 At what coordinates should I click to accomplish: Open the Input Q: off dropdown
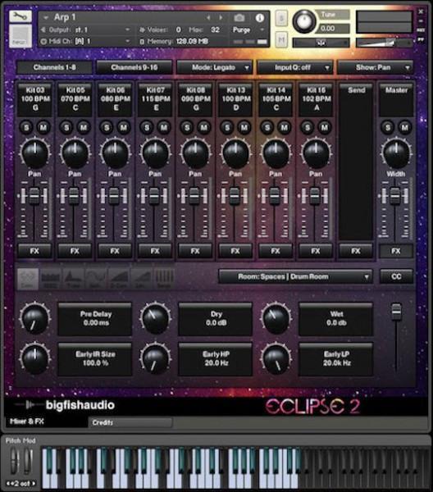coord(294,67)
